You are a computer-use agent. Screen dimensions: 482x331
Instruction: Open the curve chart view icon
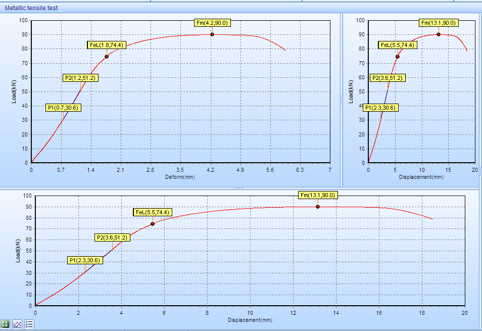coord(17,324)
